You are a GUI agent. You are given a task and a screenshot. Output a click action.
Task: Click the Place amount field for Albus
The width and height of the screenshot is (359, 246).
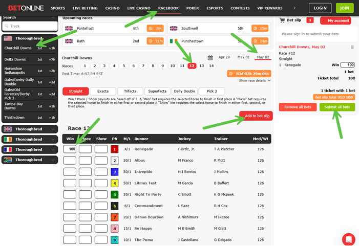(x=85, y=161)
